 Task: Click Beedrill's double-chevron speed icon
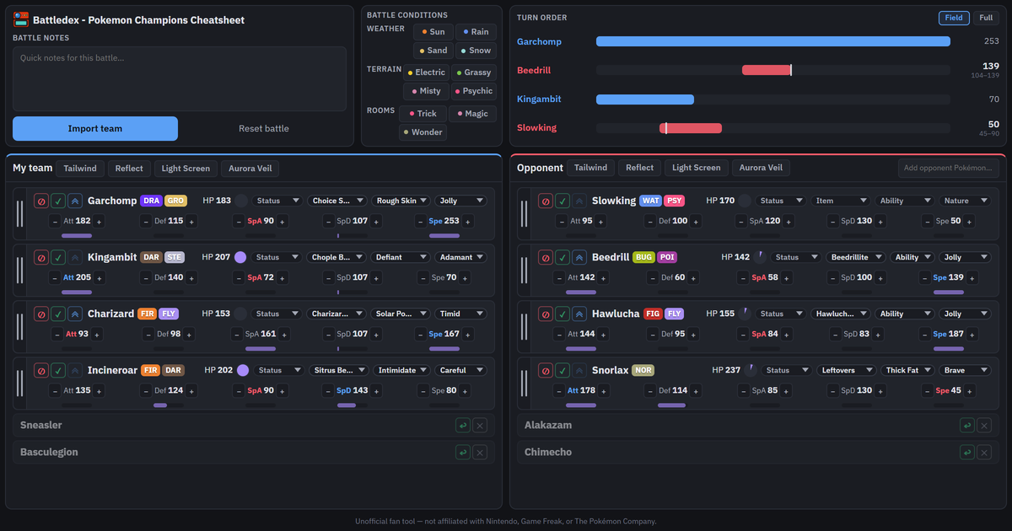click(x=579, y=257)
